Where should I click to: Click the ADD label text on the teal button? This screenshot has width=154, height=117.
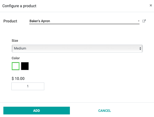[36, 111]
